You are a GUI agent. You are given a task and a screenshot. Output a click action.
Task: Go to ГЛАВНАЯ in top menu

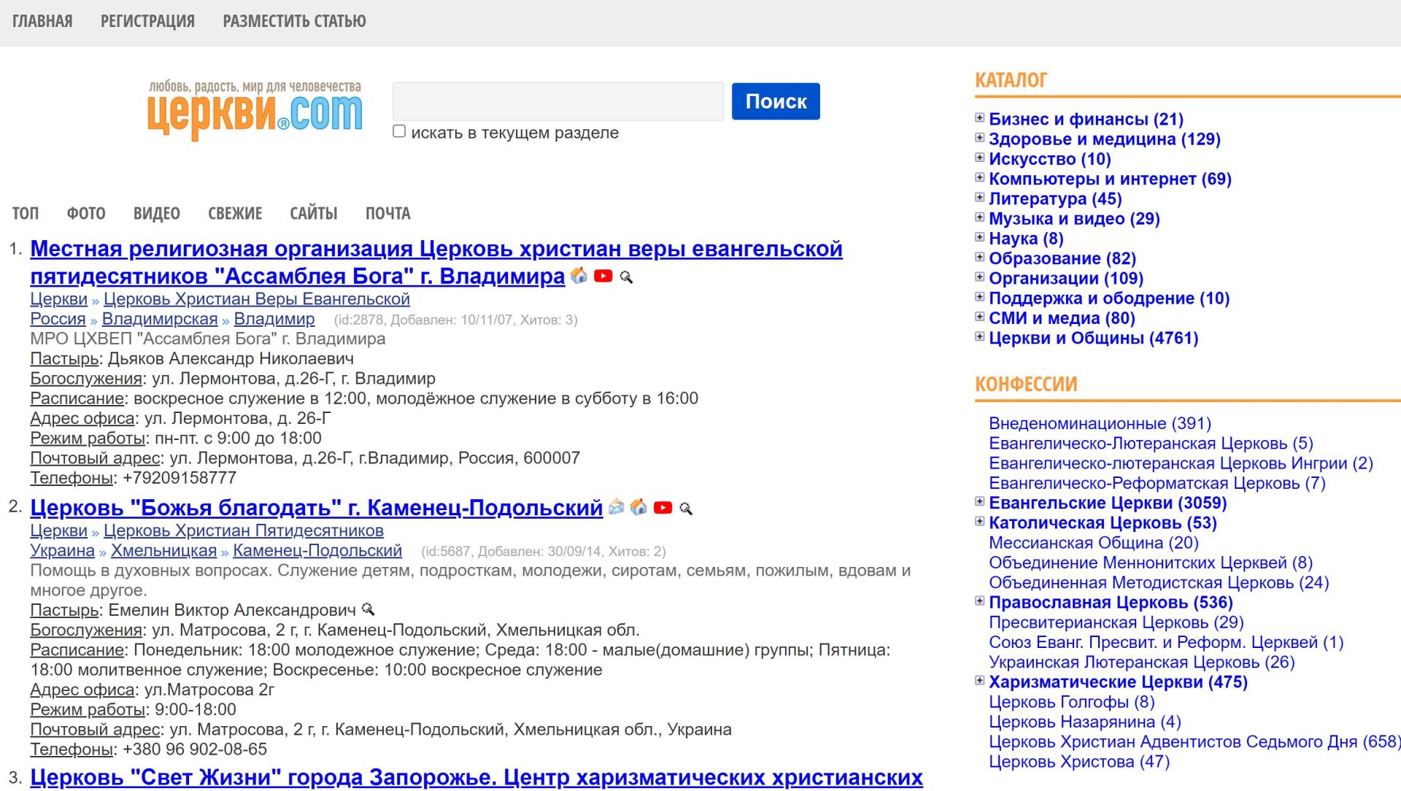42,21
